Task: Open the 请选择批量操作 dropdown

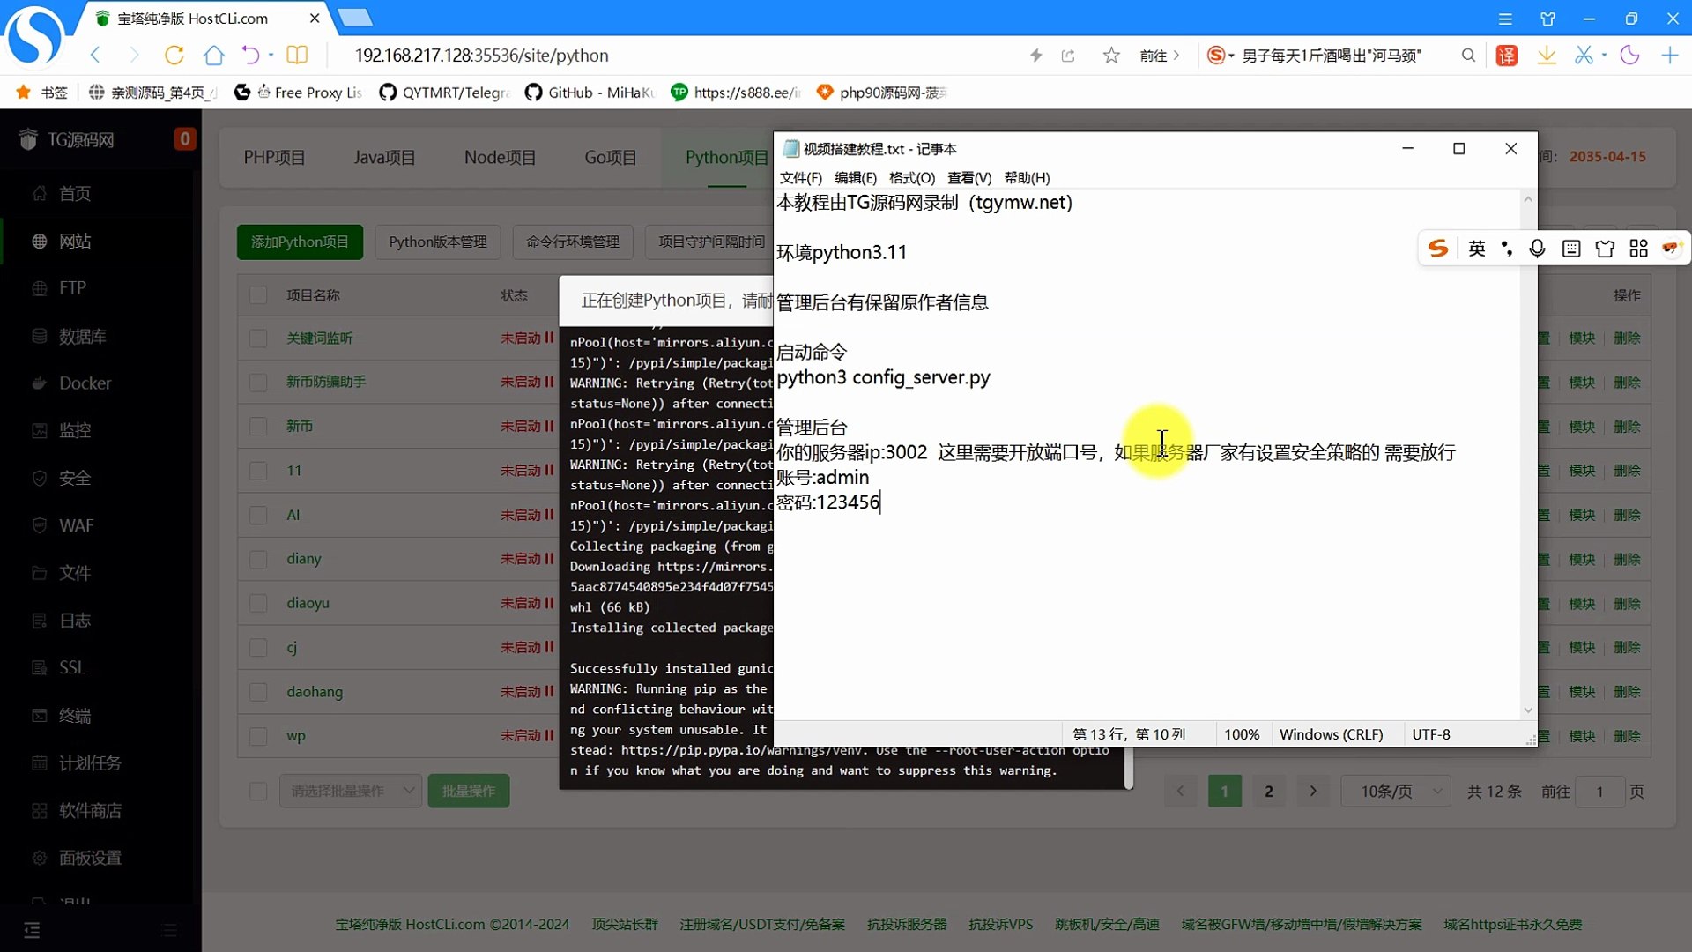Action: 351,791
